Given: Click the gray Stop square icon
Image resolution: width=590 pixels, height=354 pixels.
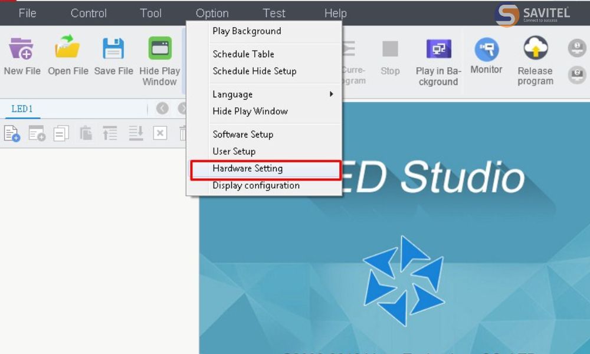Looking at the screenshot, I should pyautogui.click(x=390, y=49).
